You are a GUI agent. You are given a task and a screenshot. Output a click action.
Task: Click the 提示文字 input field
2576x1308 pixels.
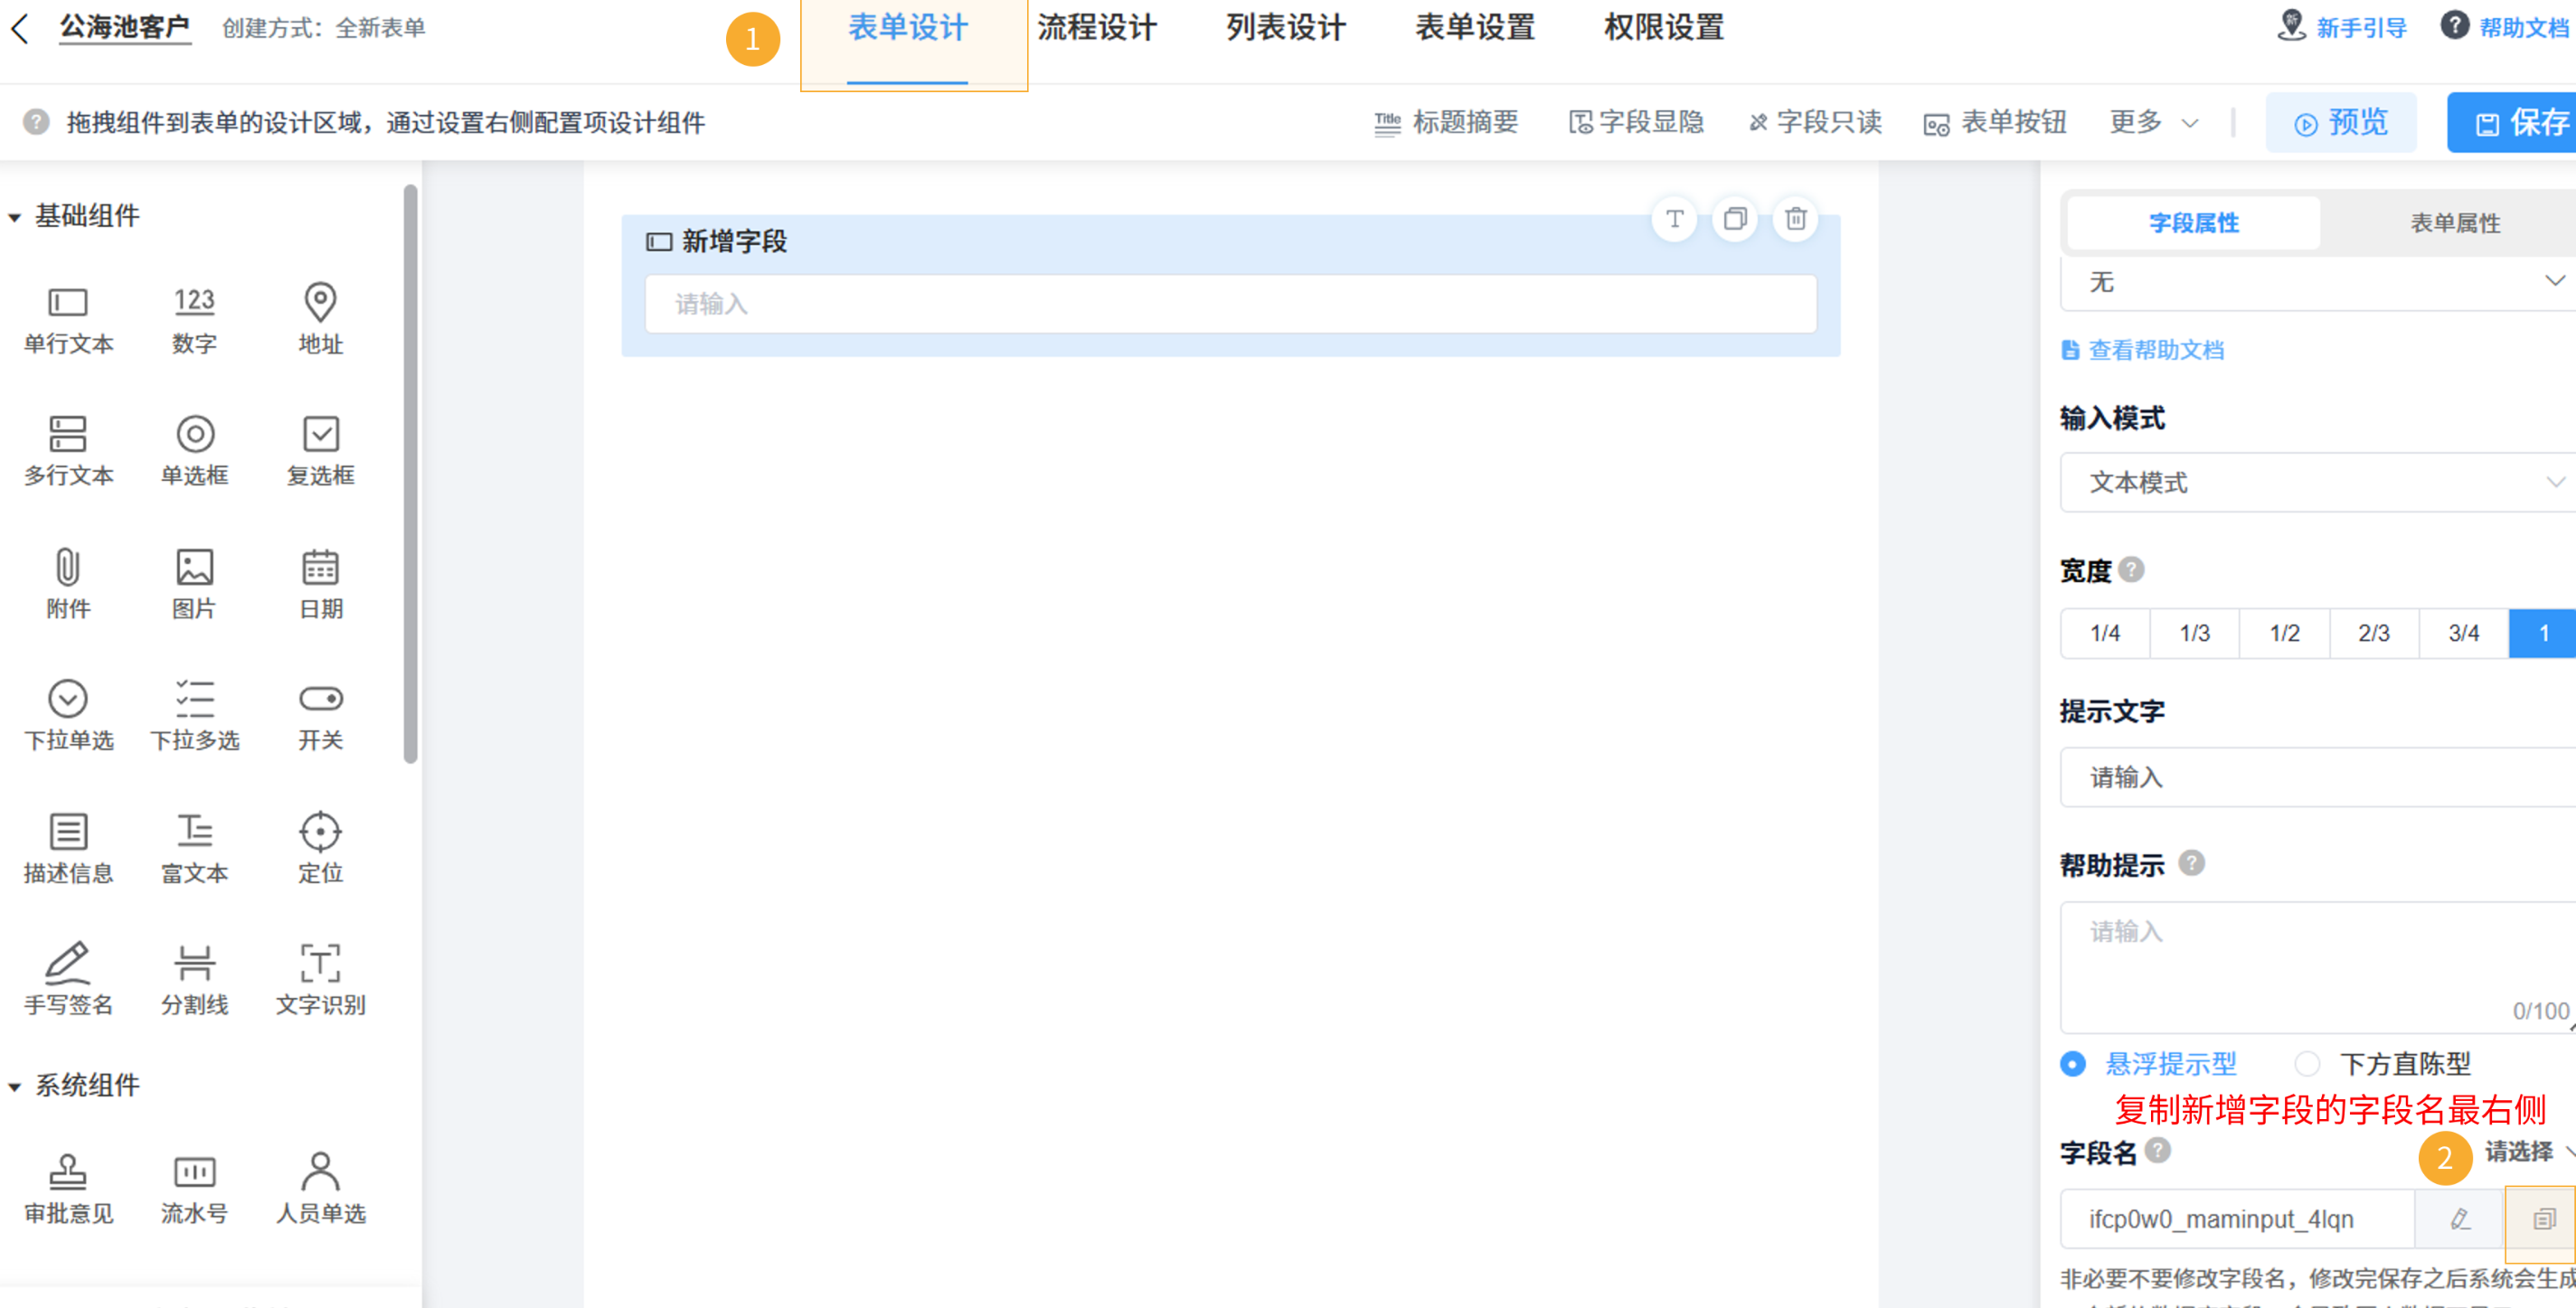pyautogui.click(x=2318, y=777)
